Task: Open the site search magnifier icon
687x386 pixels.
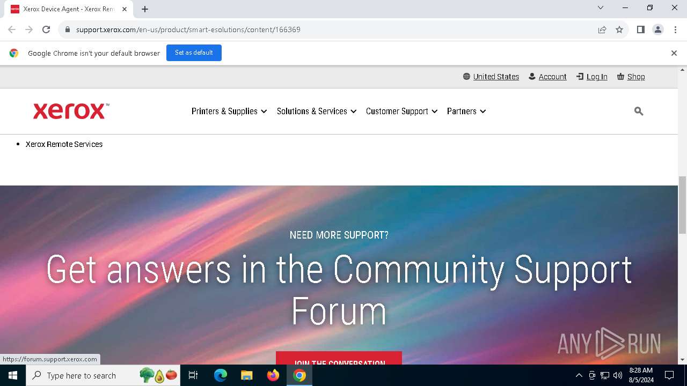Action: click(639, 111)
